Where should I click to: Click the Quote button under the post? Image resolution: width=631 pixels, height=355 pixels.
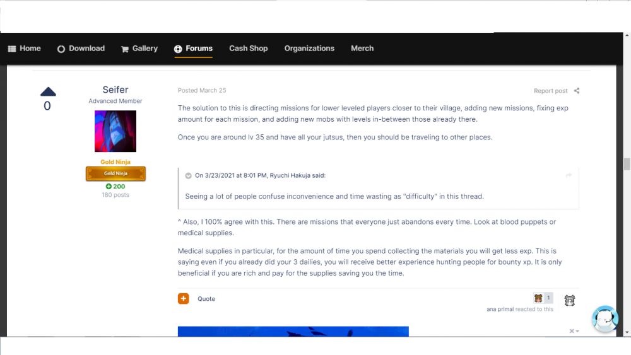coord(206,299)
